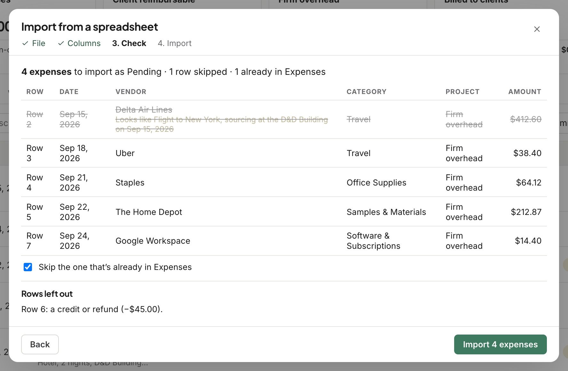The width and height of the screenshot is (568, 371).
Task: Click the VENDOR column header
Action: 131,92
